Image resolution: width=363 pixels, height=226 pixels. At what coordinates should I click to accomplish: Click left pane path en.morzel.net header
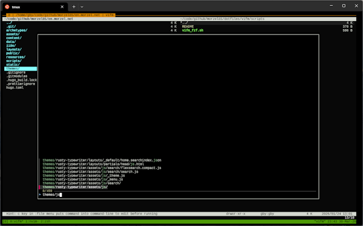(39, 19)
